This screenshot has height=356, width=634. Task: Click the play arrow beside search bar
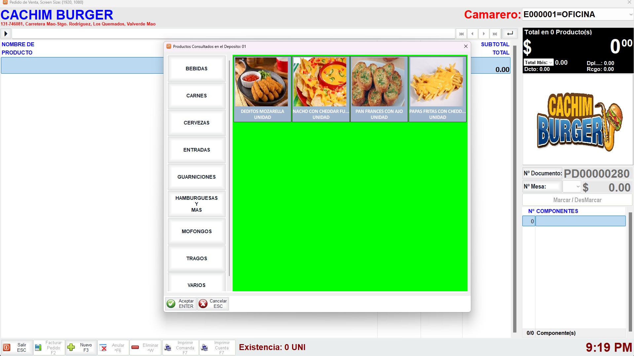pos(6,34)
